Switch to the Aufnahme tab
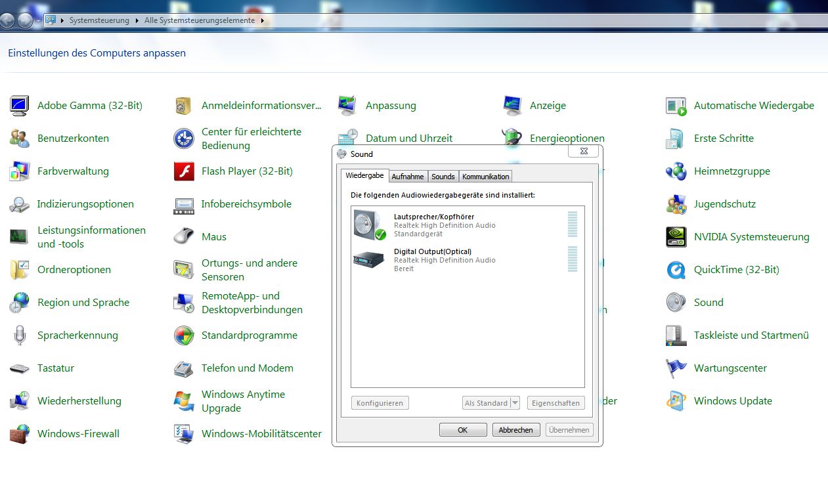The width and height of the screenshot is (828, 495). [408, 177]
